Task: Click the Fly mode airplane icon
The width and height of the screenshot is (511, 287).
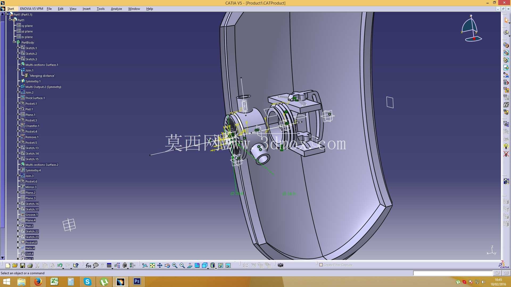Action: click(145, 265)
